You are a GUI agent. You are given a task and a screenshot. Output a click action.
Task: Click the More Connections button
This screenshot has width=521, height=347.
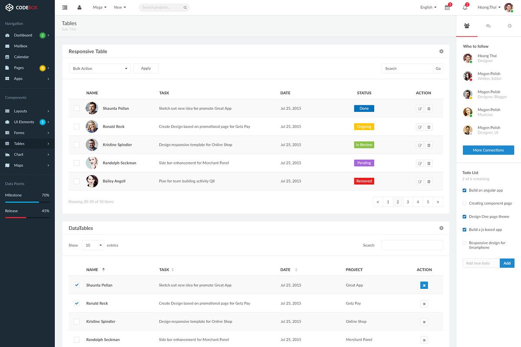[x=488, y=150]
